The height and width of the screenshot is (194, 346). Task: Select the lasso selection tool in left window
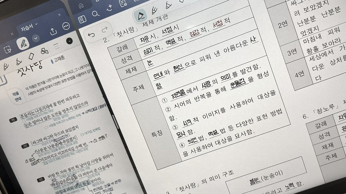pyautogui.click(x=8, y=50)
